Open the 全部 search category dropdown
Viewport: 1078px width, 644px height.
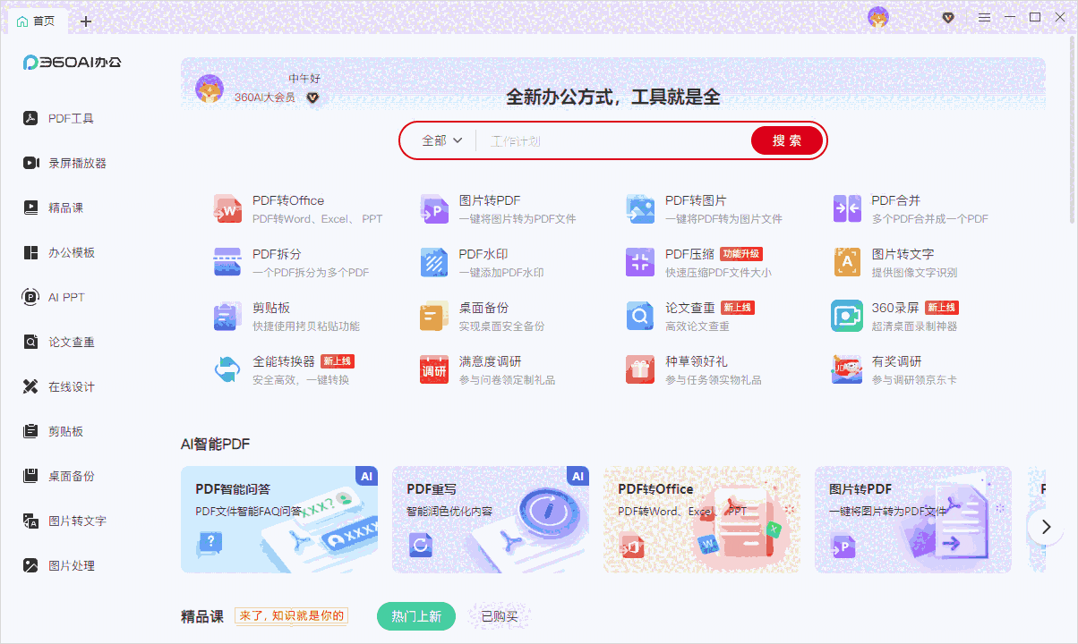point(440,140)
